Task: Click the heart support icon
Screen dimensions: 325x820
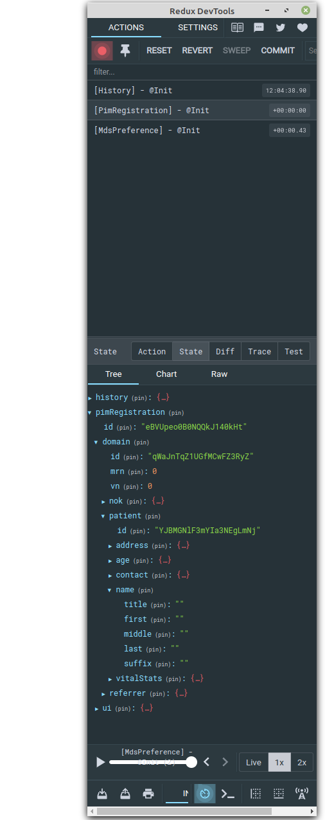Action: 303,28
